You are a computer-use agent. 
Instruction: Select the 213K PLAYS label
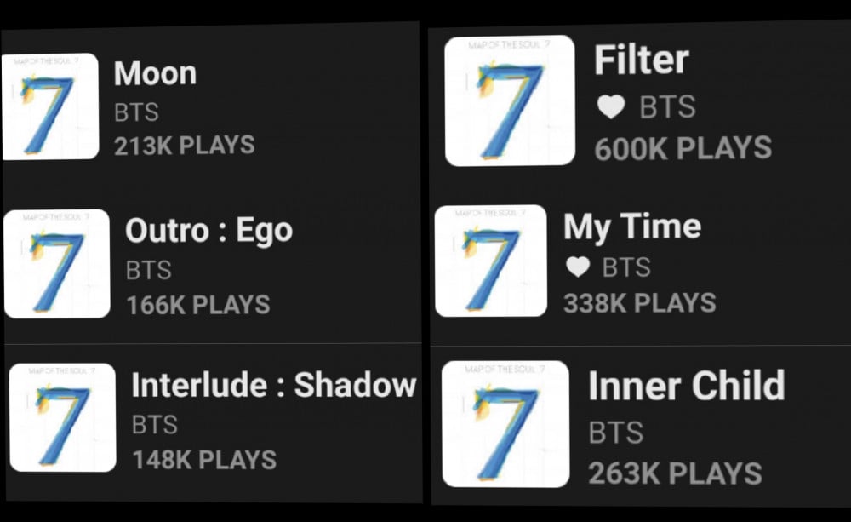click(185, 146)
